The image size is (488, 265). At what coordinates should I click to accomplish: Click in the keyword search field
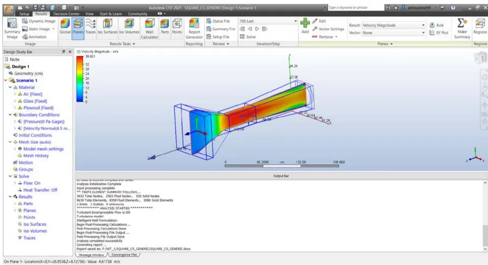pyautogui.click(x=356, y=8)
